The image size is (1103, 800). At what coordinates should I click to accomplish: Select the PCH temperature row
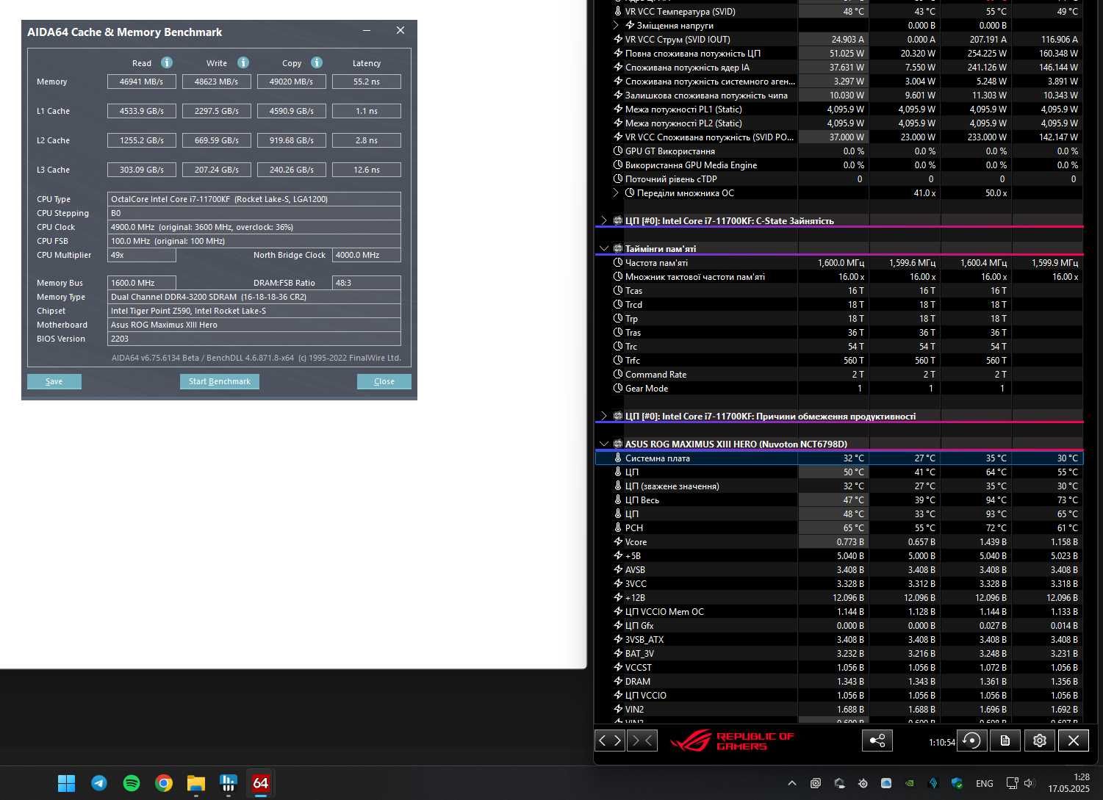coord(838,527)
